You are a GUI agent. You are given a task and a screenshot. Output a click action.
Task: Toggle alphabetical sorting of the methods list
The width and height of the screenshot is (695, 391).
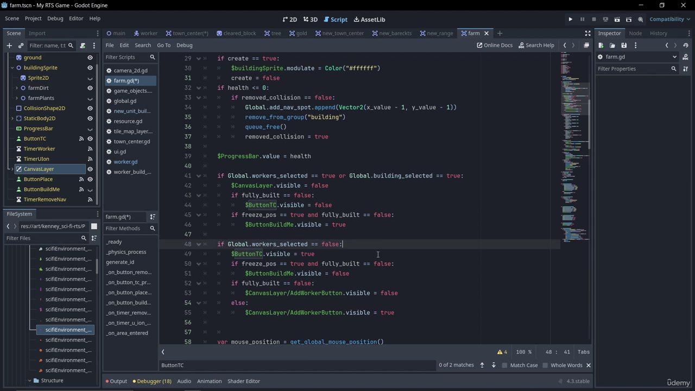coord(153,217)
